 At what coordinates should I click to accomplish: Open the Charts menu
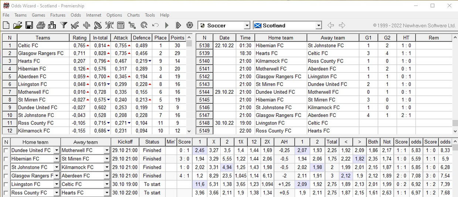pos(133,15)
